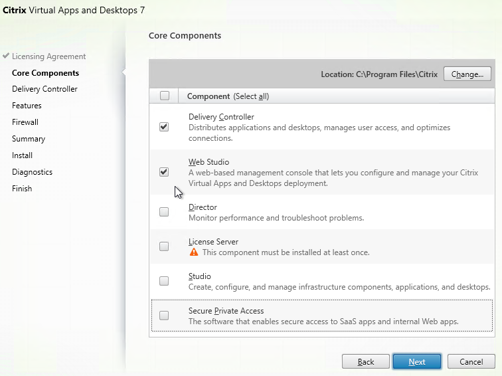The width and height of the screenshot is (502, 376).
Task: Uncheck the Delivery Controller checkbox
Action: pyautogui.click(x=164, y=127)
